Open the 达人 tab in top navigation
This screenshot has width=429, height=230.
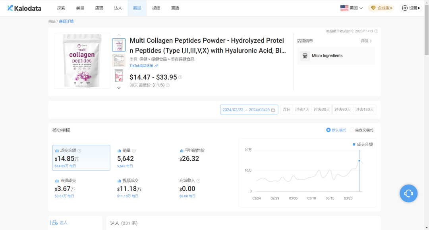tap(118, 8)
